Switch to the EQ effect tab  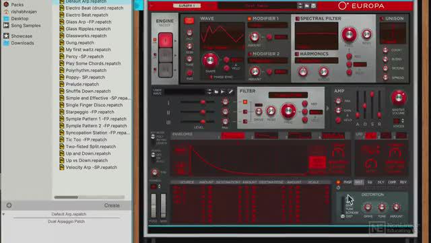[x=370, y=182]
